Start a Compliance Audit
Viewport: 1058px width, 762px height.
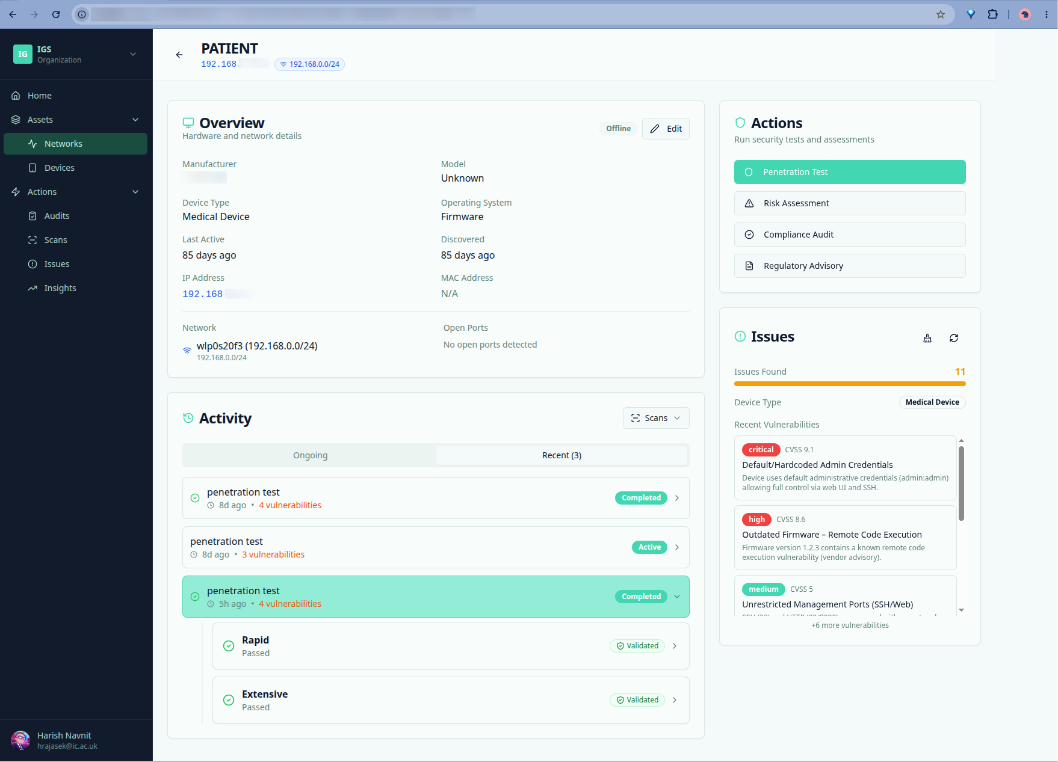coord(850,235)
